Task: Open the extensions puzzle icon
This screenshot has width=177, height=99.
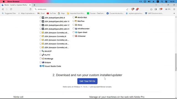Action: [151, 9]
